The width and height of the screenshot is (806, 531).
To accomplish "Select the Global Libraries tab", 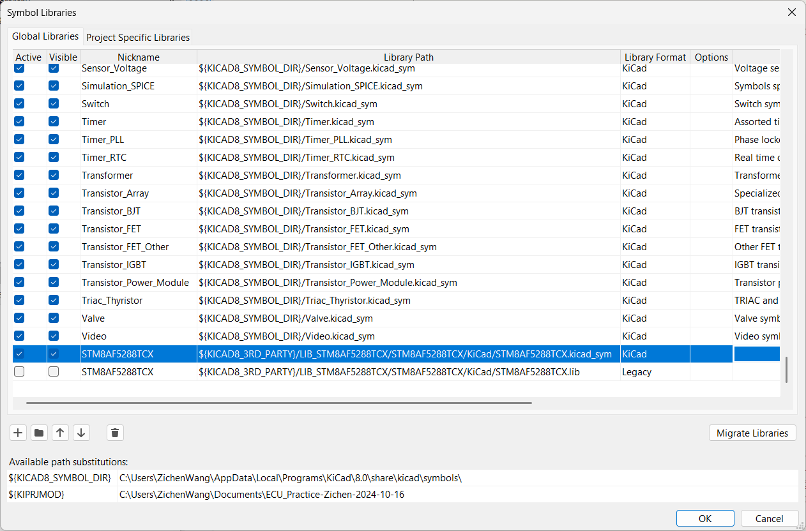I will pyautogui.click(x=45, y=36).
